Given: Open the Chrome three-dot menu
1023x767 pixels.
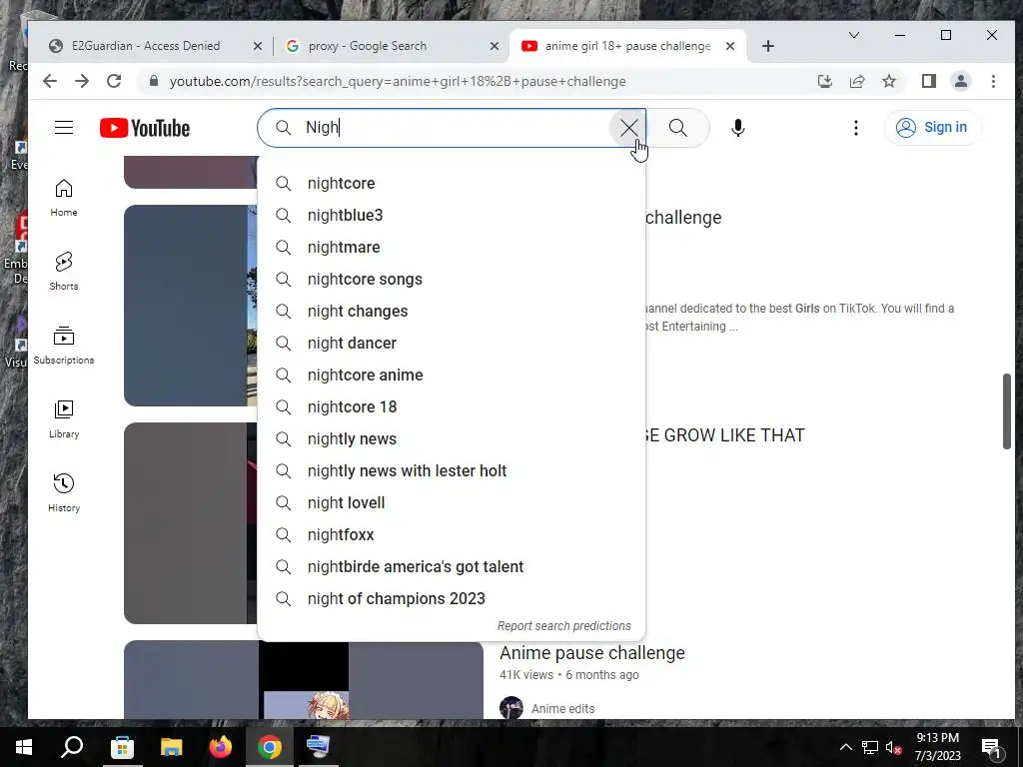Looking at the screenshot, I should tap(993, 81).
